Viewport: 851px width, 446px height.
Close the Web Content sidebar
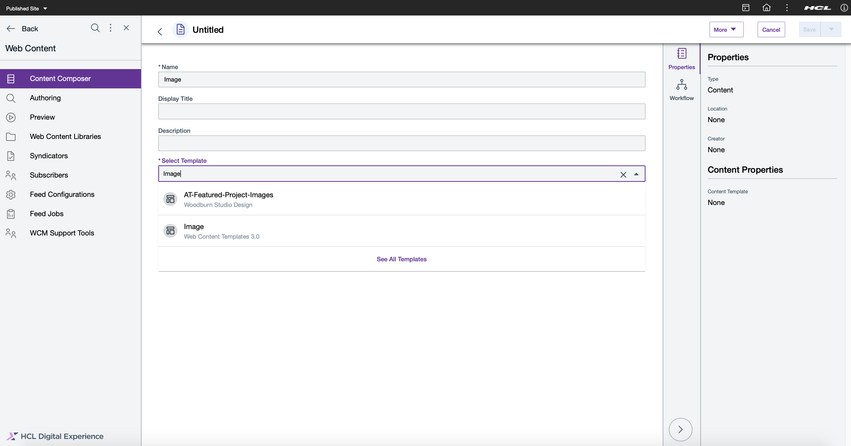point(126,28)
